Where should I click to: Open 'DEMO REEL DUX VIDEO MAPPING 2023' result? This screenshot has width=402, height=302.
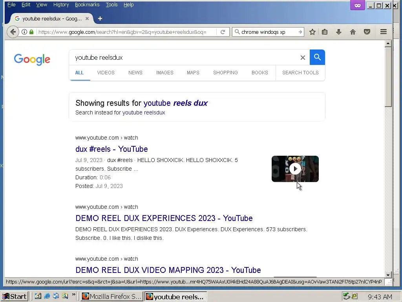(168, 270)
